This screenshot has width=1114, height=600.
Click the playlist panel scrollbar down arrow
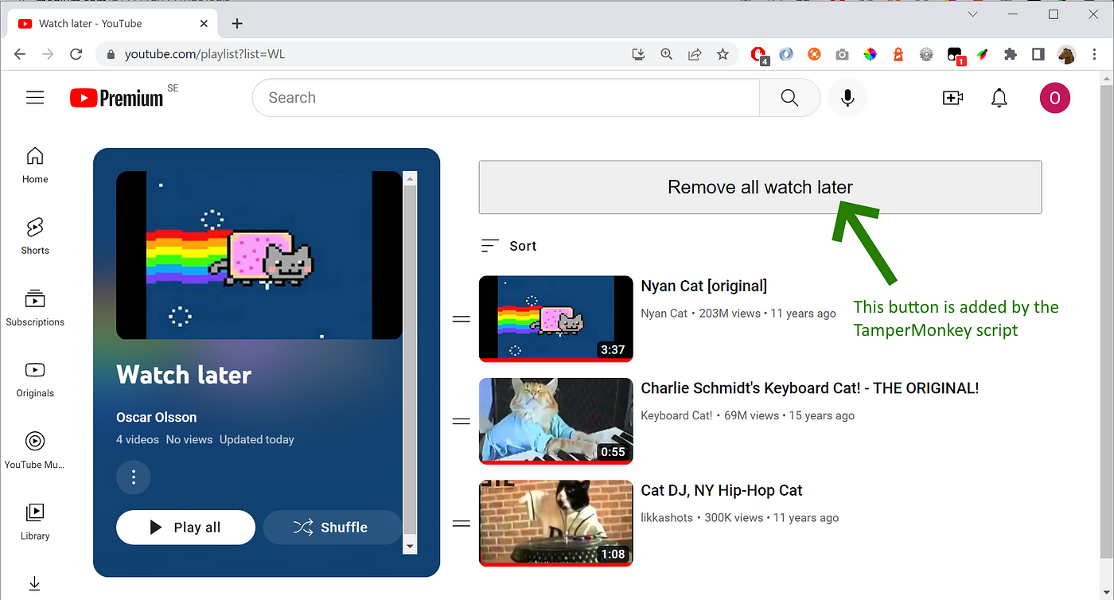(x=411, y=547)
